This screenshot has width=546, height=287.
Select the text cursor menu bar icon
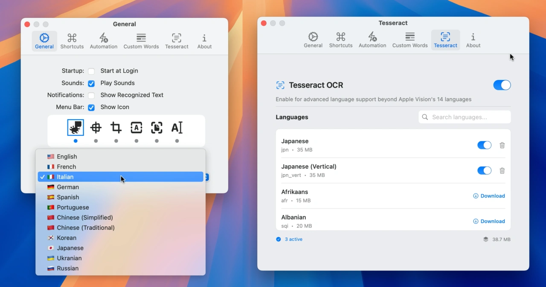[177, 127]
